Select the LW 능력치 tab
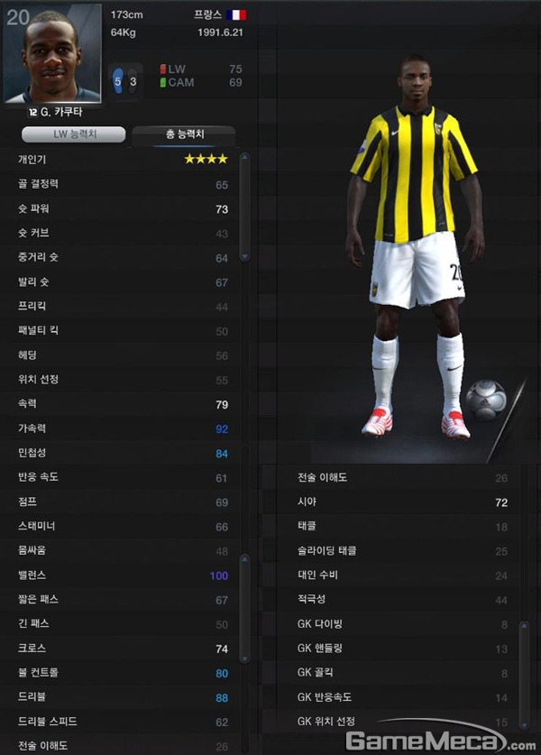The image size is (541, 755). (74, 134)
